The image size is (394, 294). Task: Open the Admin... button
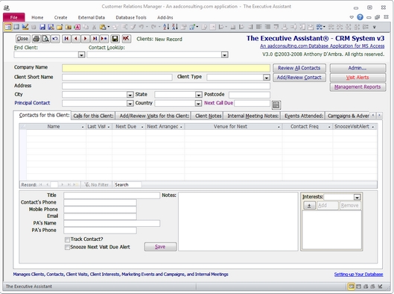(358, 68)
